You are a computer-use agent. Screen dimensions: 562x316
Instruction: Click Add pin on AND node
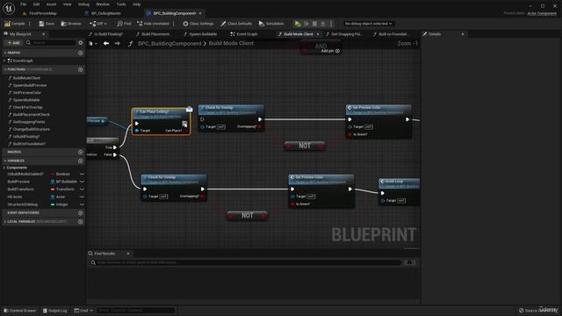pyautogui.click(x=330, y=51)
